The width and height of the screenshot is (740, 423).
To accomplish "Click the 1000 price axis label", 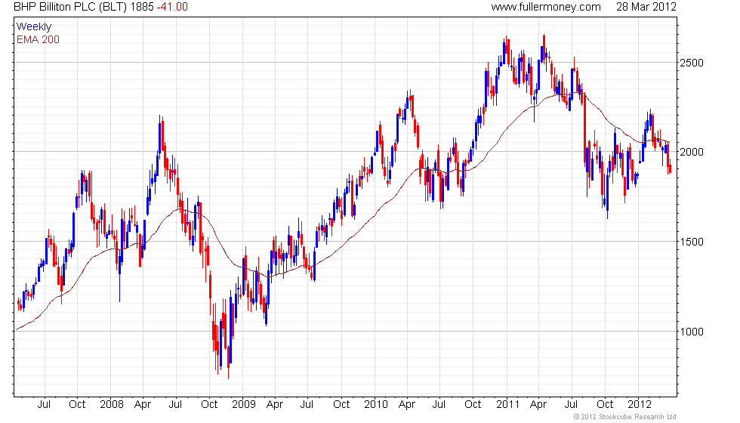I will [692, 332].
